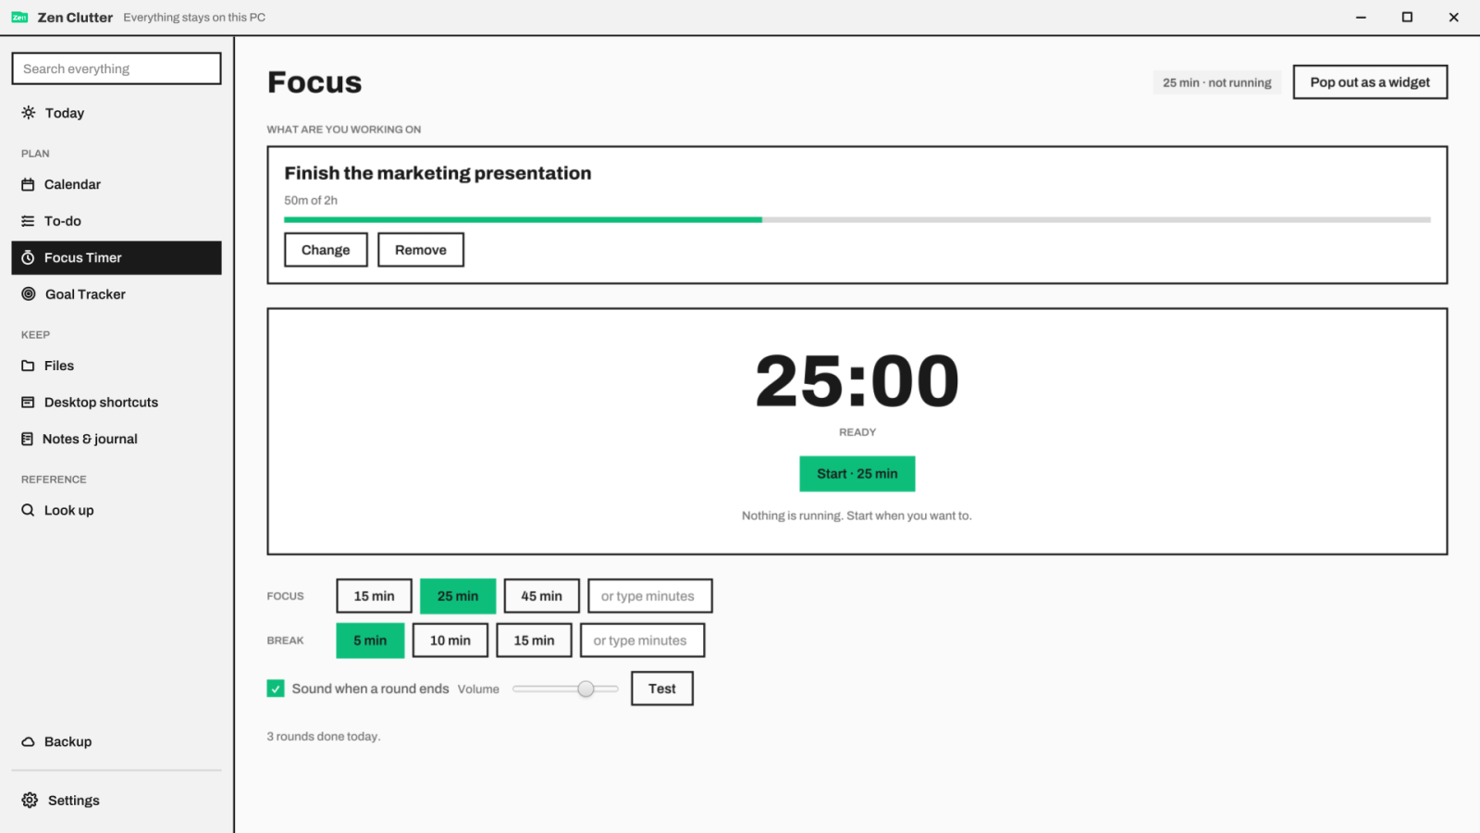This screenshot has height=833, width=1480.
Task: Open the Today view label
Action: coord(65,113)
